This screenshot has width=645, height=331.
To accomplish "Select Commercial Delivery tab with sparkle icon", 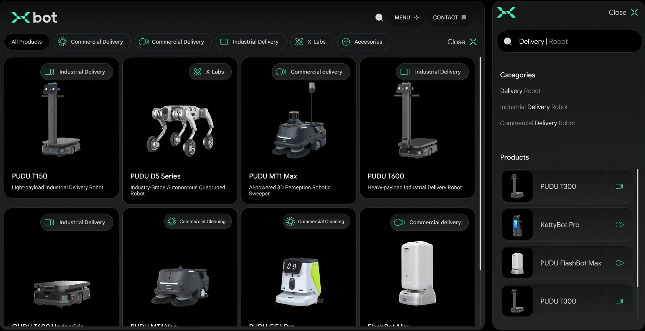I will pyautogui.click(x=92, y=42).
